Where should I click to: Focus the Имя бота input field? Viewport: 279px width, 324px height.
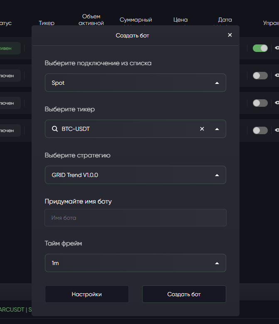[x=136, y=218]
